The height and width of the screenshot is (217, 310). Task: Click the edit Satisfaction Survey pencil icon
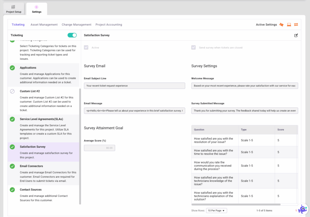point(296,35)
